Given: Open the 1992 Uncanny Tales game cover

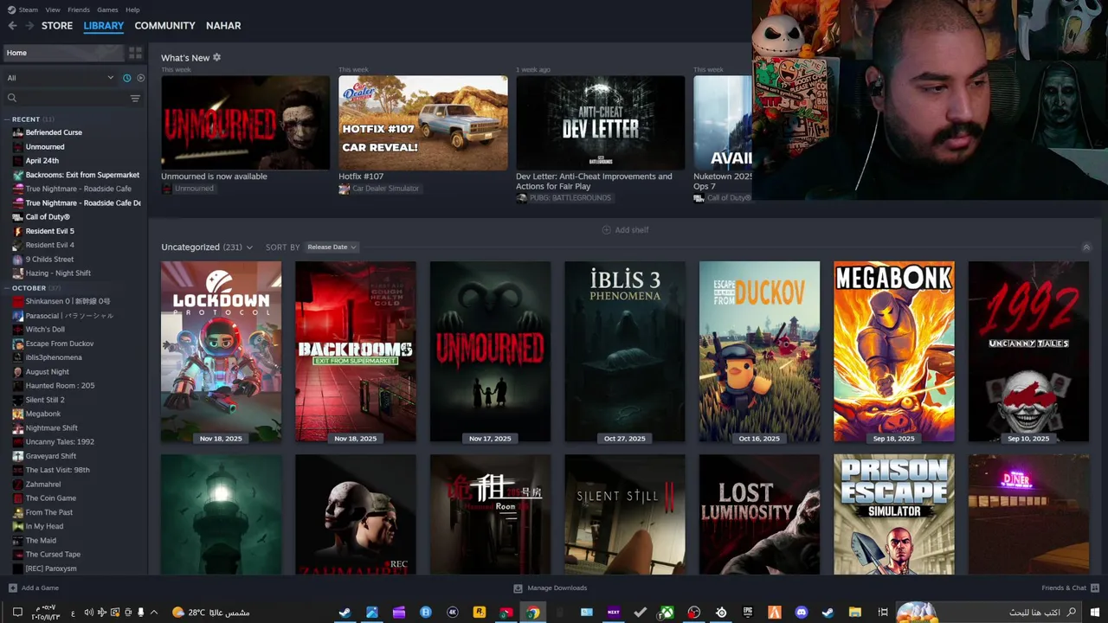Looking at the screenshot, I should pos(1028,352).
